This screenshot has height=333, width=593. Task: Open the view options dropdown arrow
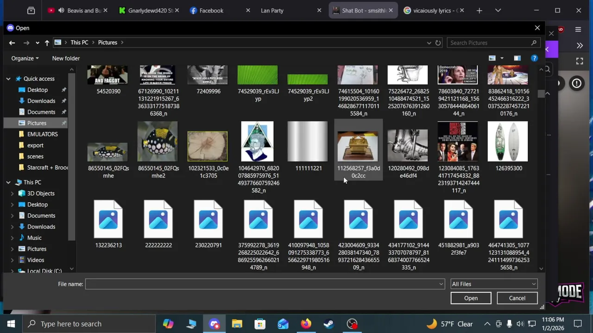502,58
